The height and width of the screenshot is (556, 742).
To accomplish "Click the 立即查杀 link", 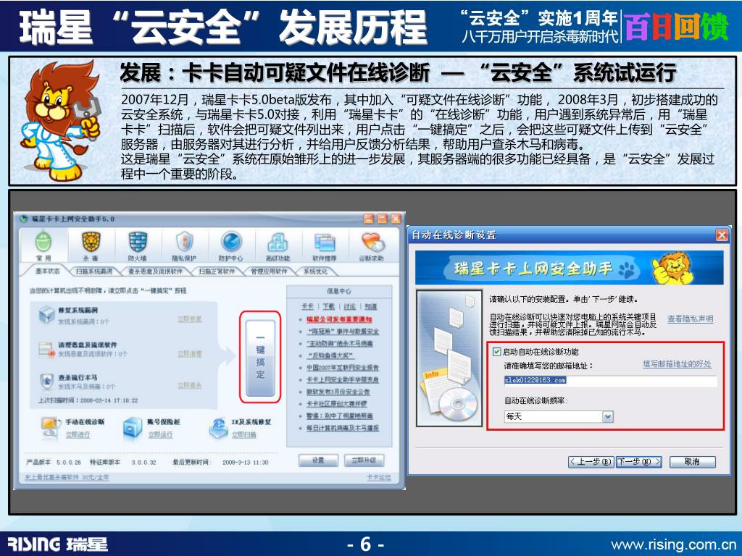I will pyautogui.click(x=190, y=386).
